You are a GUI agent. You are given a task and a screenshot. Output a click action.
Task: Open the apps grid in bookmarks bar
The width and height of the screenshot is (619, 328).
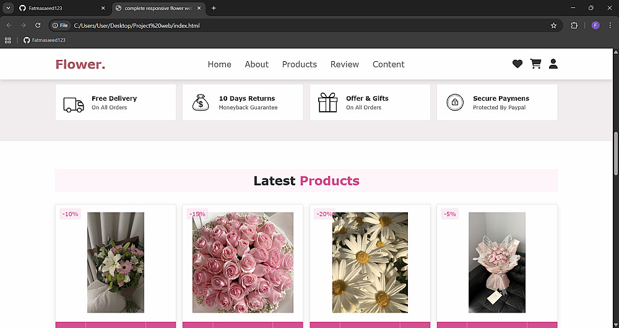click(x=8, y=40)
